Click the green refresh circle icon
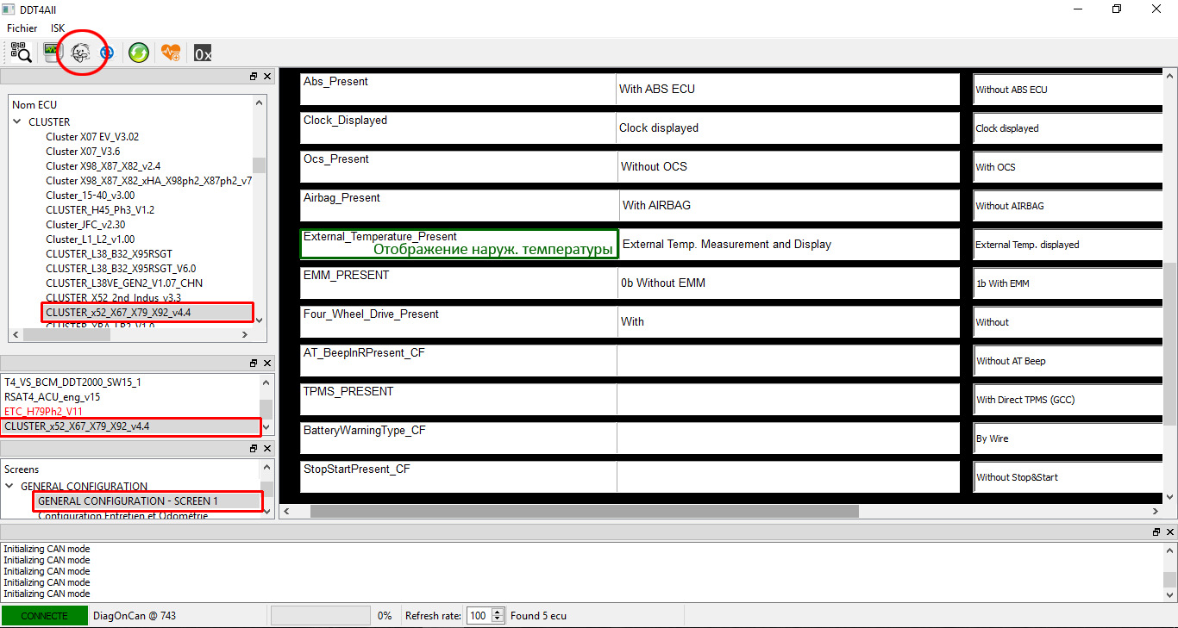Screen dimensions: 1178x628 138,53
